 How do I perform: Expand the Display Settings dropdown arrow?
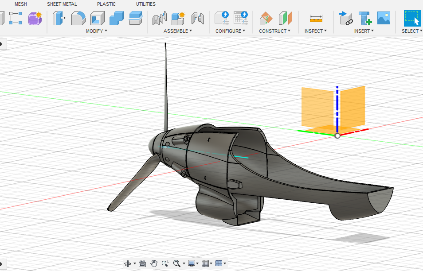(197, 263)
